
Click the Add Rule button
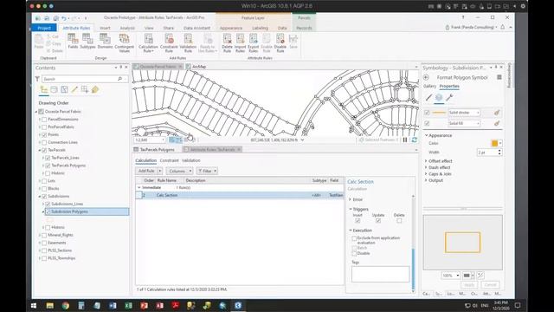(x=146, y=172)
